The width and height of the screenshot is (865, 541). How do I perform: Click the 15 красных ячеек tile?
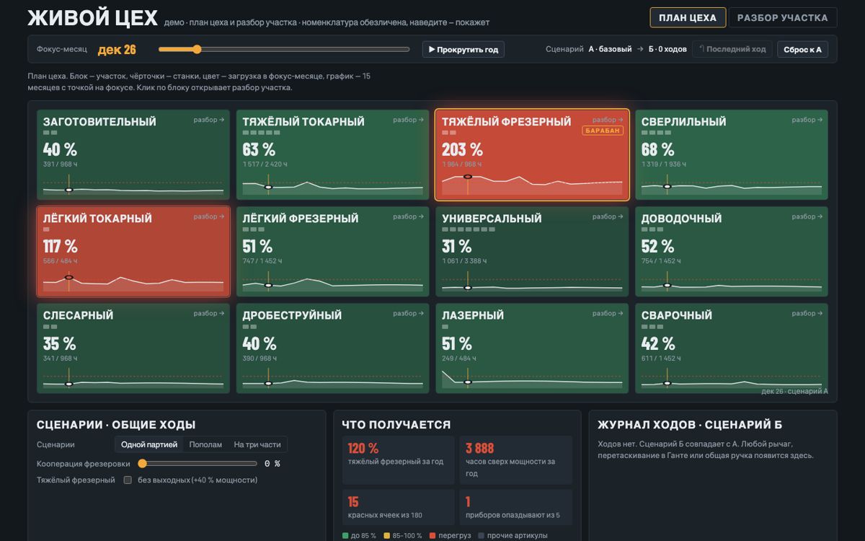click(399, 507)
